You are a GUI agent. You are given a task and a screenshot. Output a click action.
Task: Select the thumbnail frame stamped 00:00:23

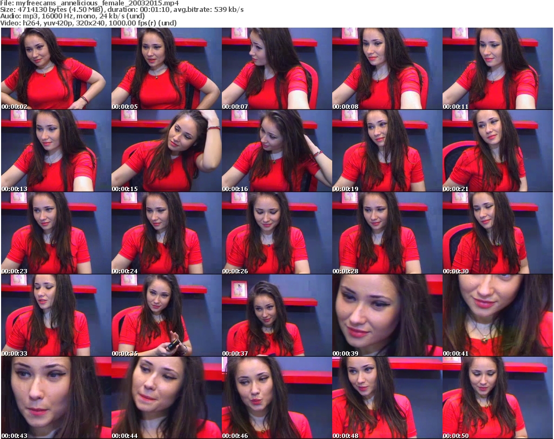(x=56, y=233)
